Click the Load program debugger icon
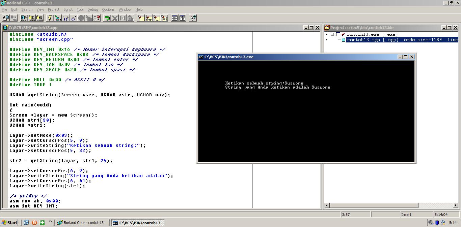The image size is (461, 227). (58, 18)
